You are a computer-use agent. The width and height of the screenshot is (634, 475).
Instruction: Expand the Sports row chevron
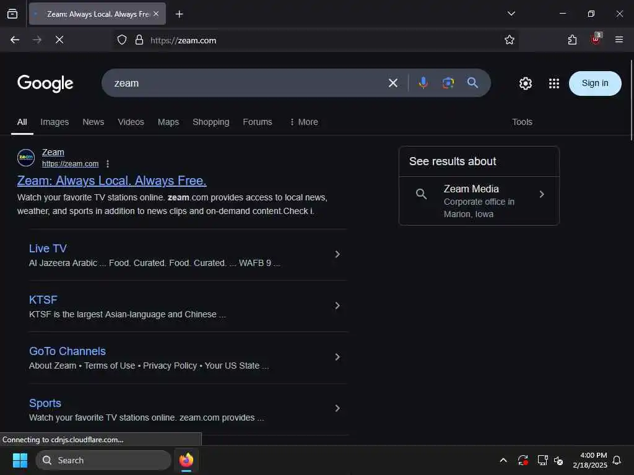pyautogui.click(x=337, y=408)
